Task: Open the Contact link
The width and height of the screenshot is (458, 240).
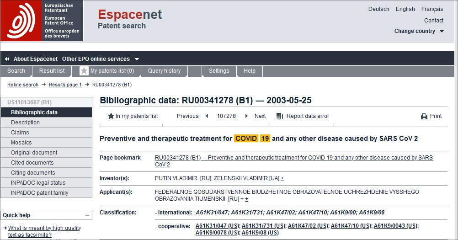Action: (434, 21)
